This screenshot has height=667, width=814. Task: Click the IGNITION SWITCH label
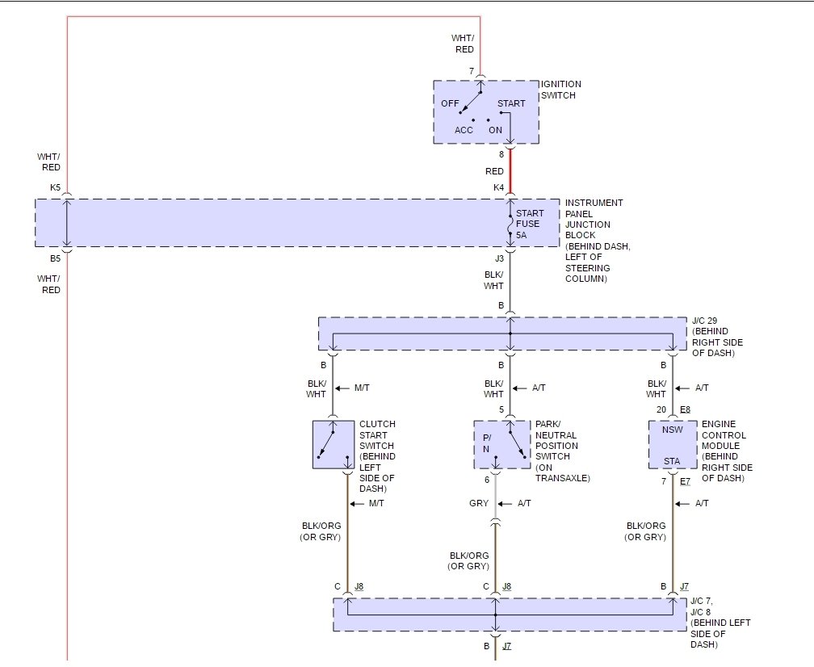(560, 90)
